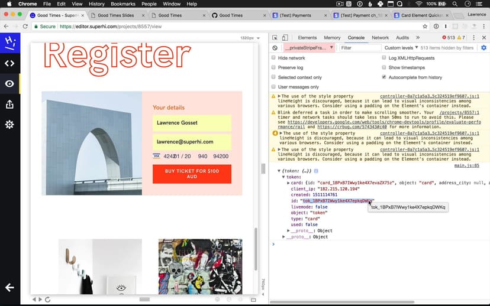Open the Custom levels dropdown
The height and width of the screenshot is (306, 490).
(401, 48)
